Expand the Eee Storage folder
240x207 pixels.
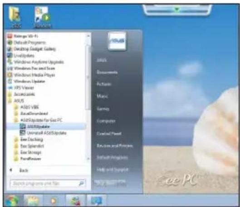tap(28, 153)
